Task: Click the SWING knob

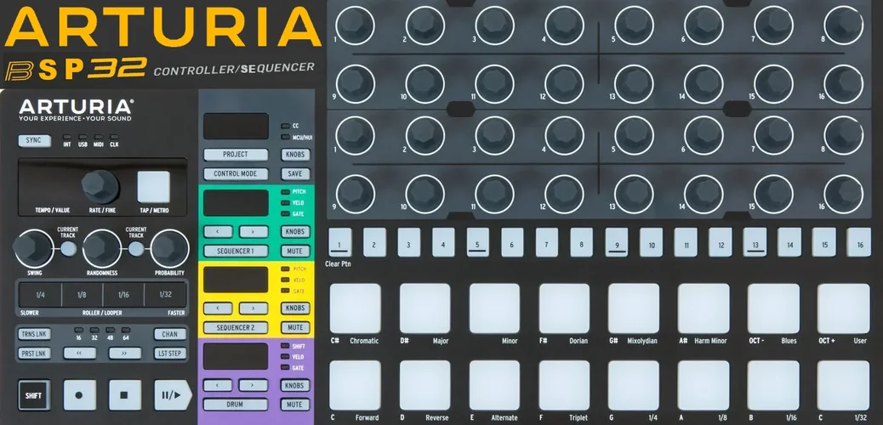Action: click(x=34, y=248)
